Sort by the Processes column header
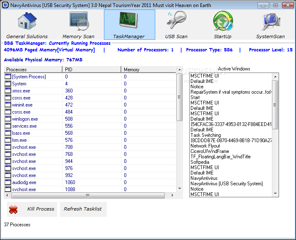The image size is (296, 240). tap(33, 69)
